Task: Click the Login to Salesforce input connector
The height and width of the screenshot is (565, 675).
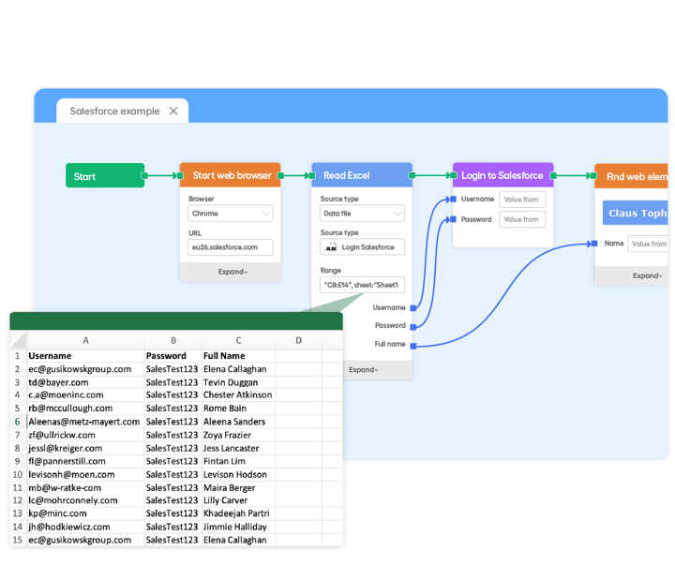Action: pos(454,175)
